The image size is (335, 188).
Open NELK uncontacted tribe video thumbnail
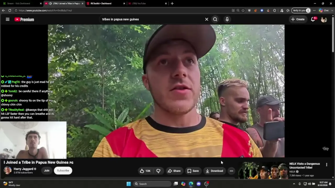(263, 170)
